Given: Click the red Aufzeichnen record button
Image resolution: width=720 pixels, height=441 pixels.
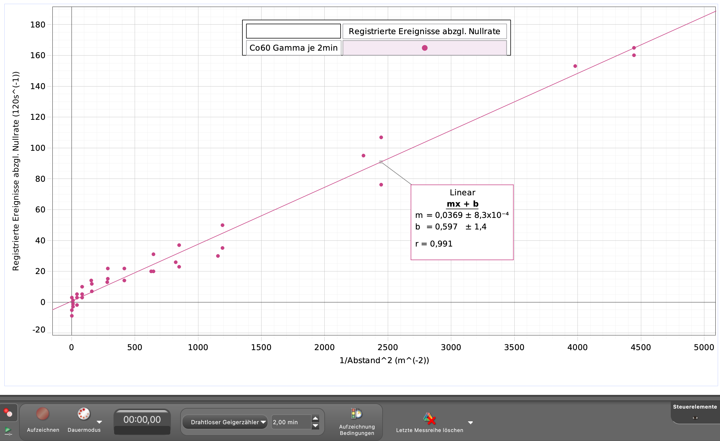Looking at the screenshot, I should tap(43, 414).
